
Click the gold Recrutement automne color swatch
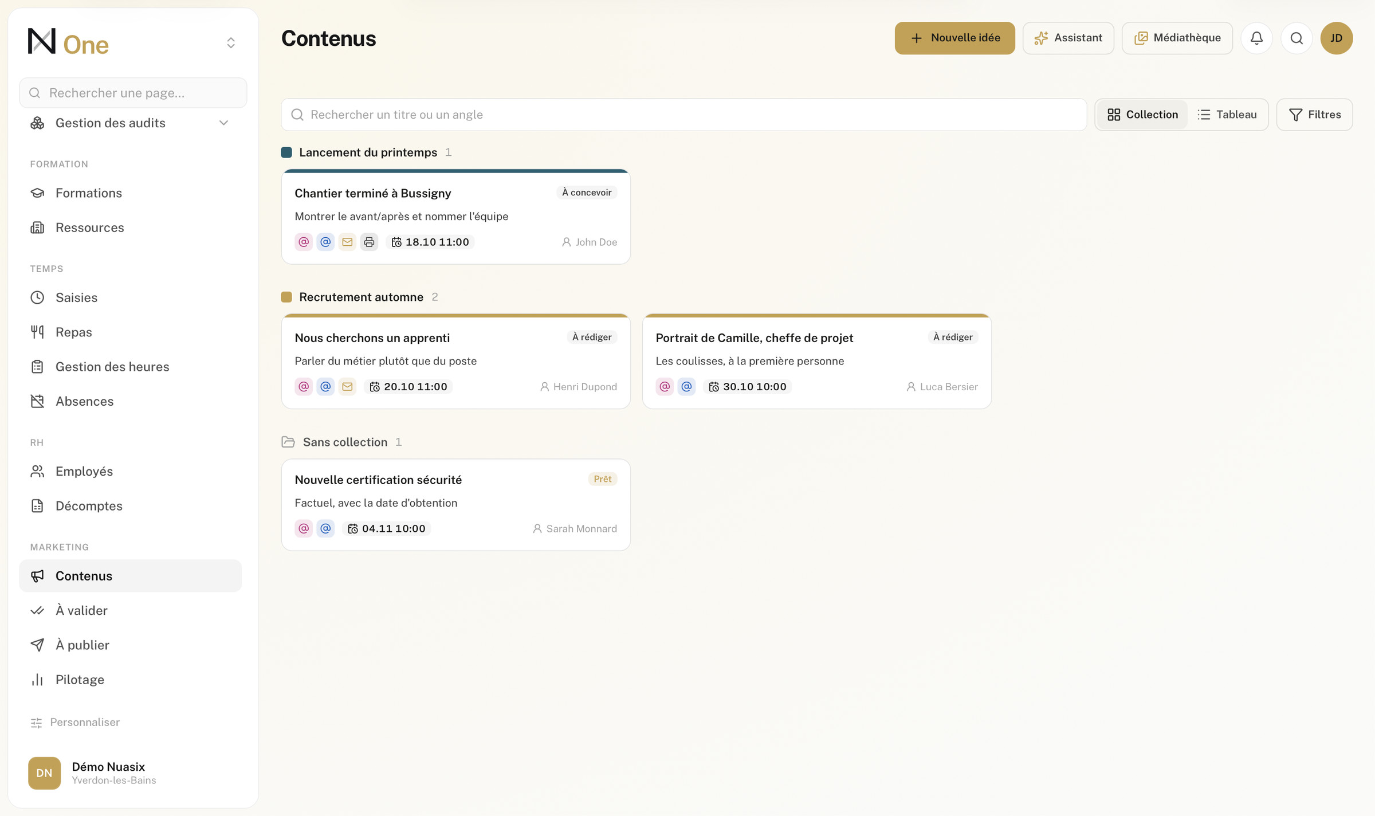pyautogui.click(x=286, y=297)
